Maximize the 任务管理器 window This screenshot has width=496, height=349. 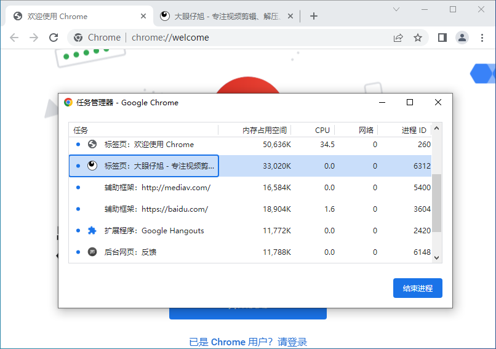coord(410,102)
